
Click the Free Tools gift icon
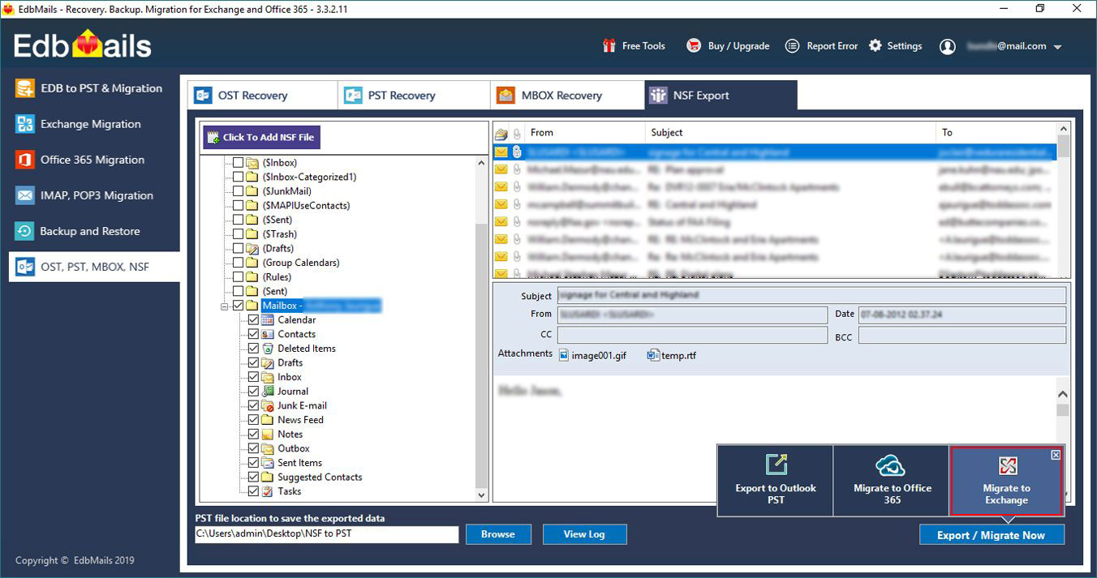pyautogui.click(x=609, y=46)
